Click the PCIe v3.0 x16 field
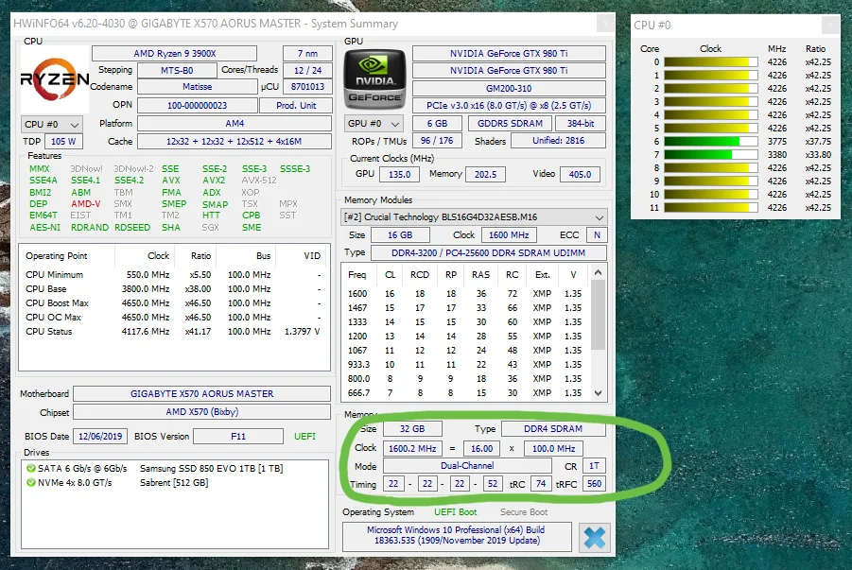This screenshot has height=570, width=852. point(509,106)
